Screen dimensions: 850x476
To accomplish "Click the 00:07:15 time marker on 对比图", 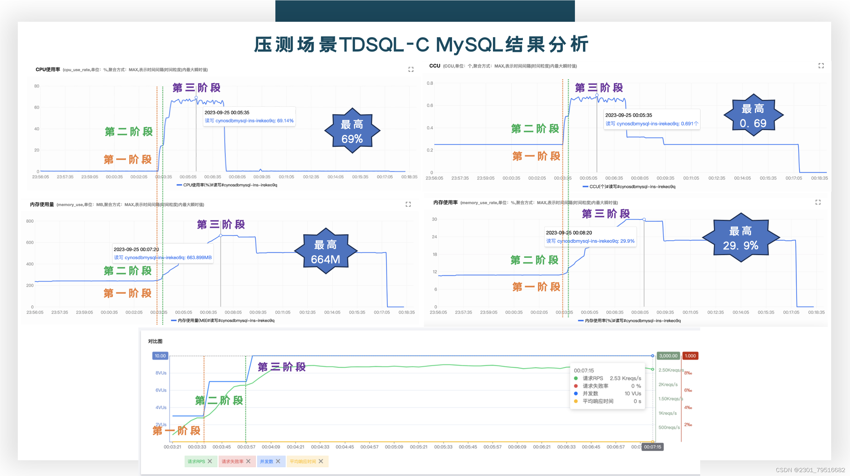I will click(652, 447).
